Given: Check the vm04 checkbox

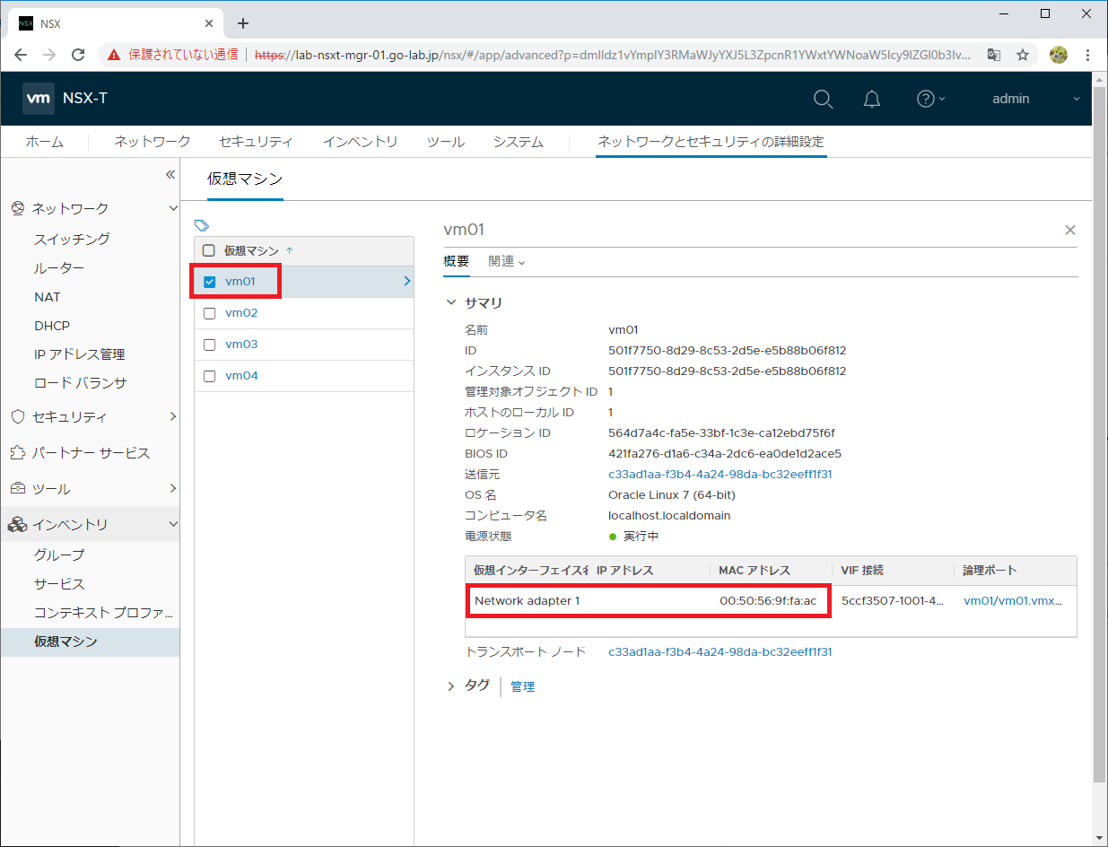Looking at the screenshot, I should pos(209,376).
